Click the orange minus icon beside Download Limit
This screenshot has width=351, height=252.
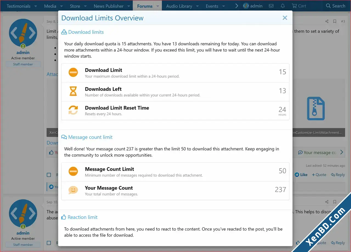point(73,73)
